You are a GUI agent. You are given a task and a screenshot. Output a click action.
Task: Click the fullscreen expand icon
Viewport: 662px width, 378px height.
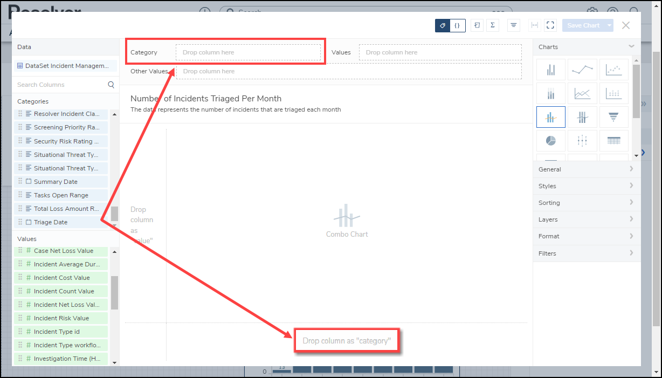point(550,25)
